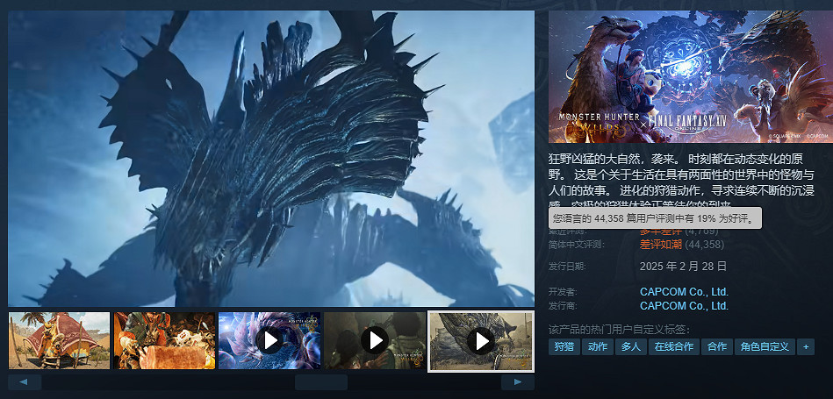Click the main monster video preview
This screenshot has height=399, width=833.
(x=271, y=158)
